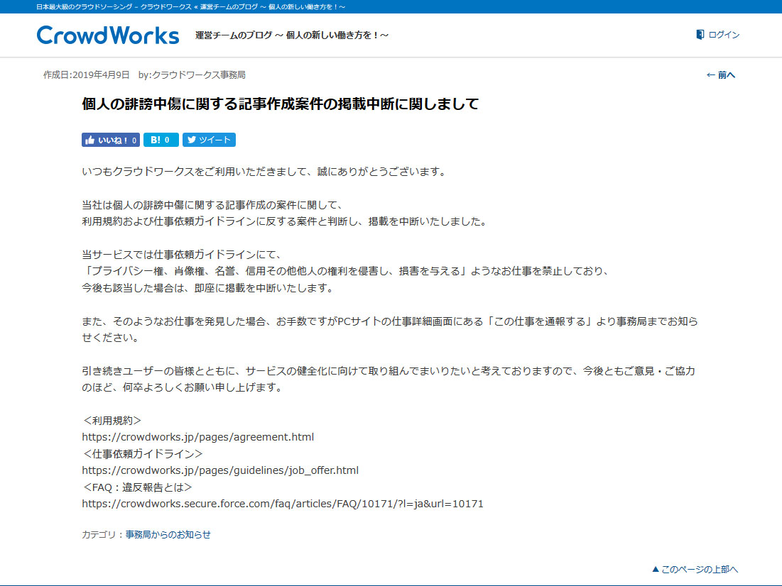Click the agreement.html terms URL
The width and height of the screenshot is (782, 586).
click(197, 437)
